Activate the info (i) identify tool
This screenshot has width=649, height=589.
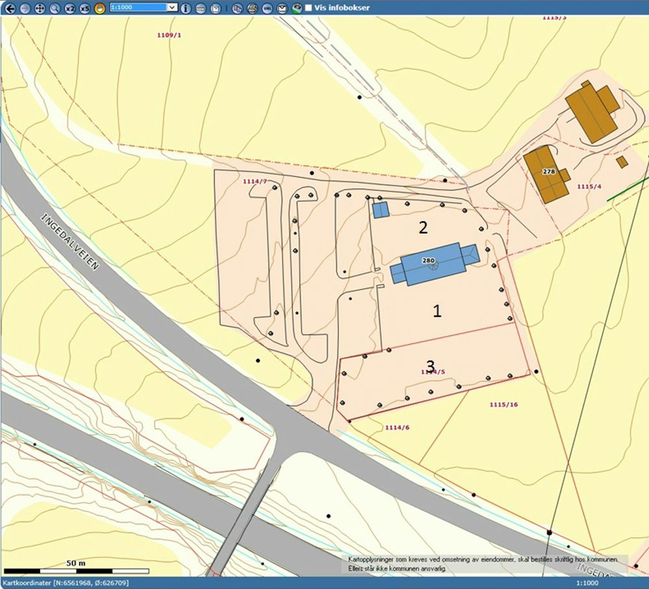click(x=186, y=8)
